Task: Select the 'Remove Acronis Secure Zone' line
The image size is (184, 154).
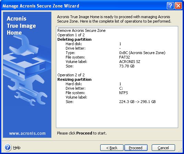Action: 81,30
